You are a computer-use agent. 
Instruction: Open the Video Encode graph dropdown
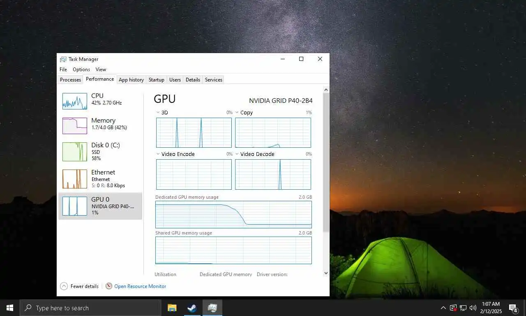(x=158, y=154)
